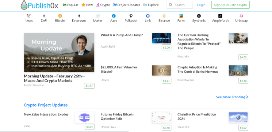272x132 pixels.
Task: Open Morning Update February 26th article title
Action: [54, 78]
